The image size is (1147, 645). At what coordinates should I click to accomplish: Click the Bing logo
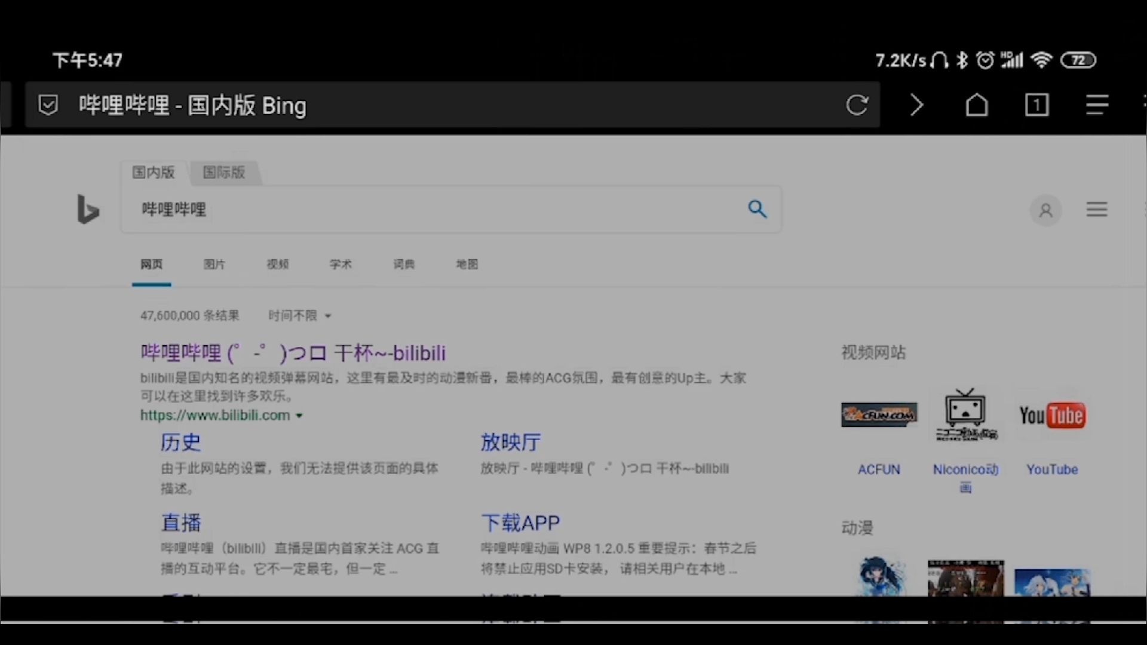point(88,210)
